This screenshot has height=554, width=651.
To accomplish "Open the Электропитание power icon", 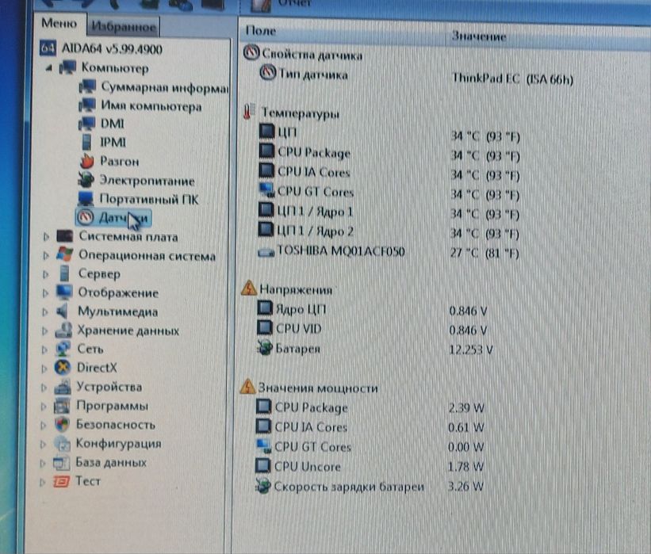I will tap(86, 180).
